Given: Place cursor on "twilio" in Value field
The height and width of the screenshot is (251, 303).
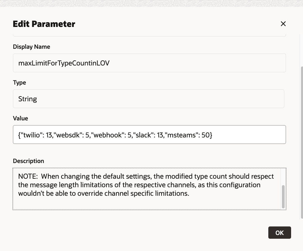Looking at the screenshot, I should pos(31,135).
